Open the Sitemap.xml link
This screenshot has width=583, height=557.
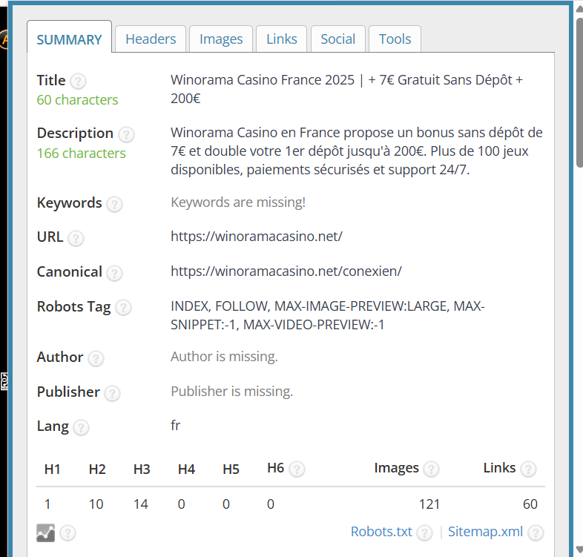(x=485, y=532)
